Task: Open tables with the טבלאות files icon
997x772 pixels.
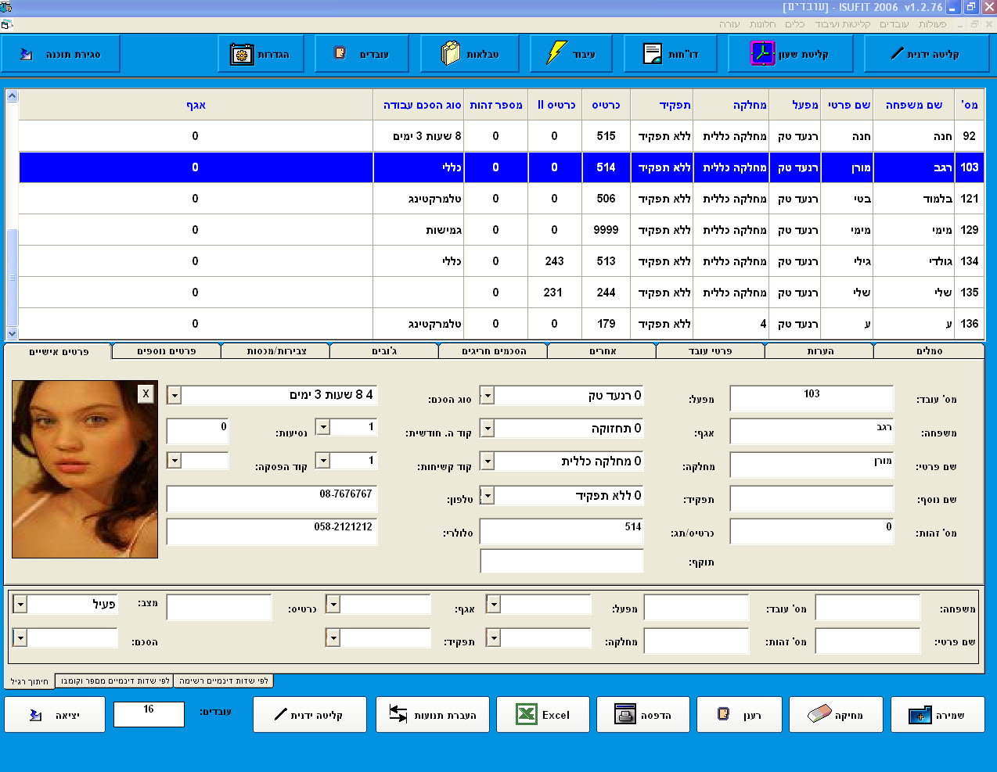Action: [x=451, y=53]
